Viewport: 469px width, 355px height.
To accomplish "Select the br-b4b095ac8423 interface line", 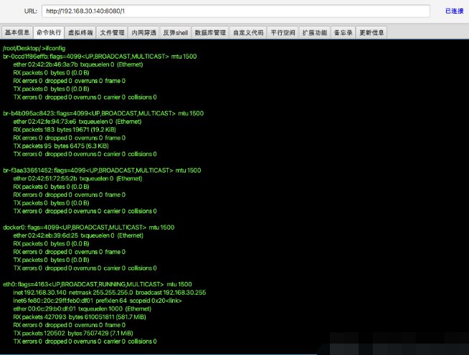I will pos(103,114).
